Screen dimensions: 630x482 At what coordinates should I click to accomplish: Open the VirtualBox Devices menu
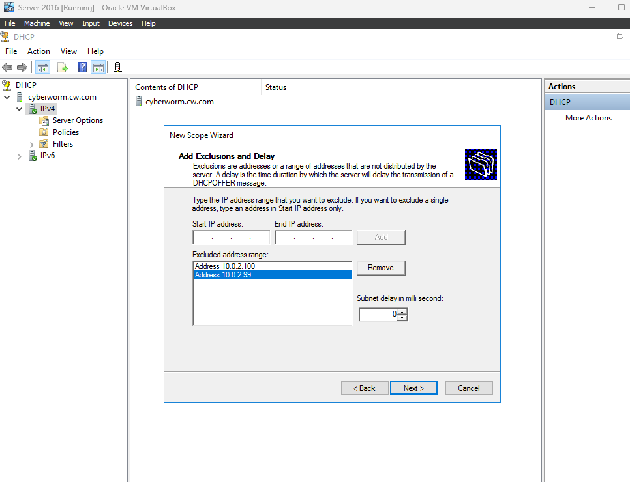click(120, 23)
